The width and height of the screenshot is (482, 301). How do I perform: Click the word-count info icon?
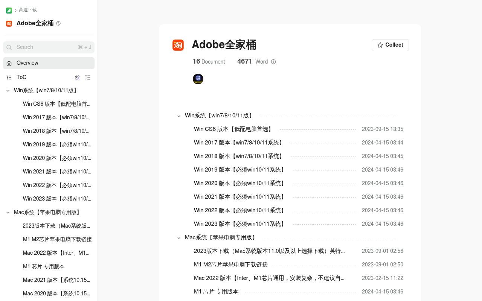click(x=273, y=62)
